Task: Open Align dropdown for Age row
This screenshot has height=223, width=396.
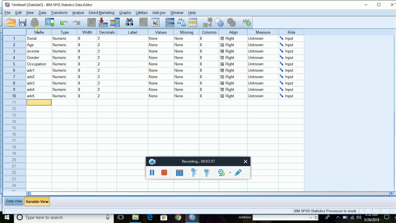Action: 233,45
